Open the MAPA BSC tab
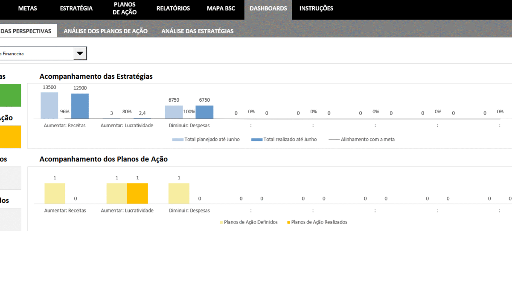The height and width of the screenshot is (298, 512). 221,9
